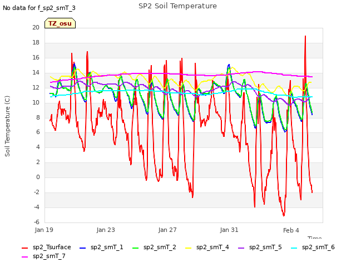Click green sp2_smT_2 legend color marker

136,248
